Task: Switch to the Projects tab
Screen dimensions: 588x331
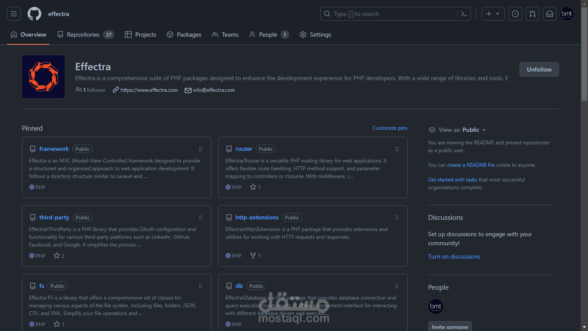Action: [140, 34]
